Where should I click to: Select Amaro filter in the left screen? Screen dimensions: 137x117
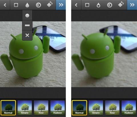tap(25, 108)
